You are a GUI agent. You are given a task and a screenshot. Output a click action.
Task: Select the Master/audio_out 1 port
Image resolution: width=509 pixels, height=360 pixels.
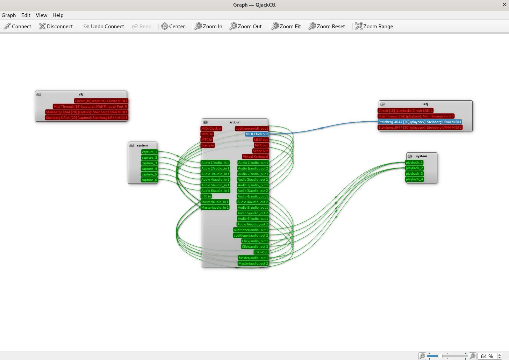coord(253,258)
